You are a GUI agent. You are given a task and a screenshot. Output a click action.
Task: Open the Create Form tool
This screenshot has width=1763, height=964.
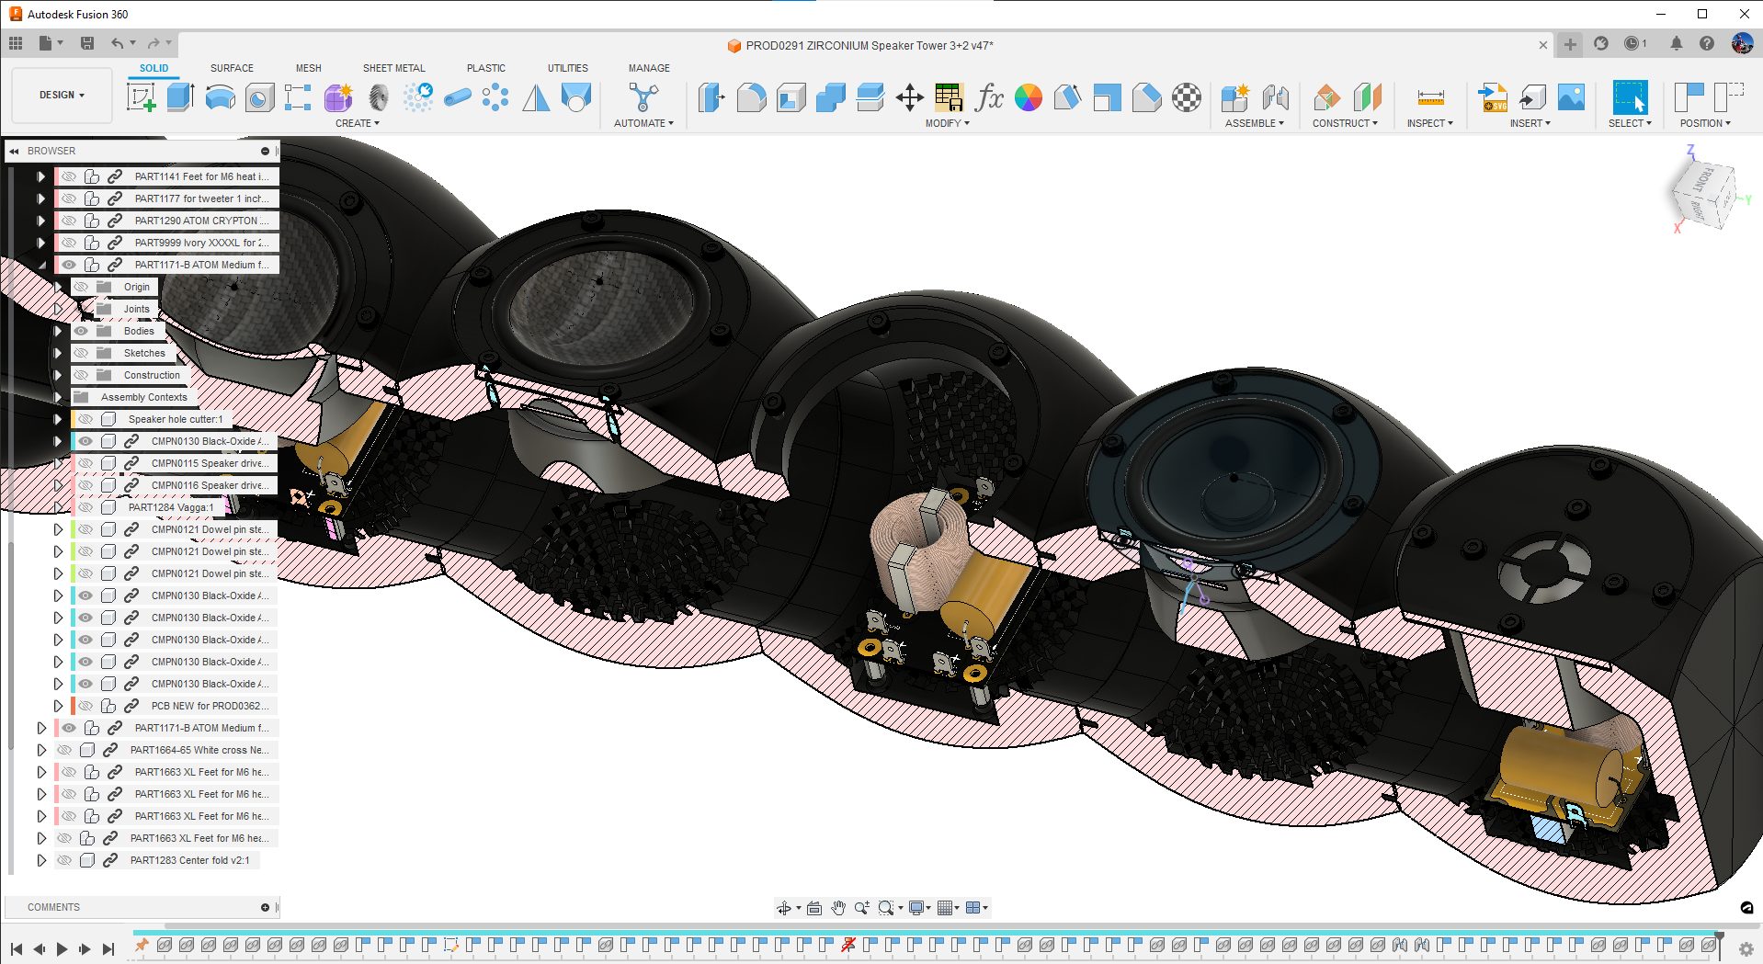coord(337,96)
